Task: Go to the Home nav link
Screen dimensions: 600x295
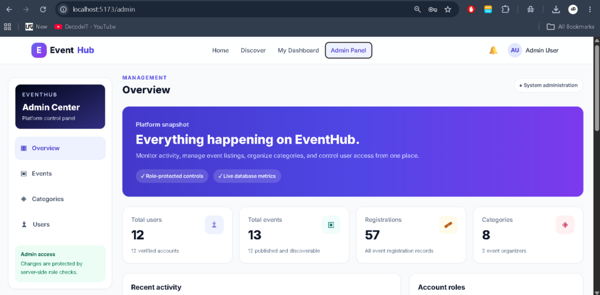Action: tap(220, 50)
